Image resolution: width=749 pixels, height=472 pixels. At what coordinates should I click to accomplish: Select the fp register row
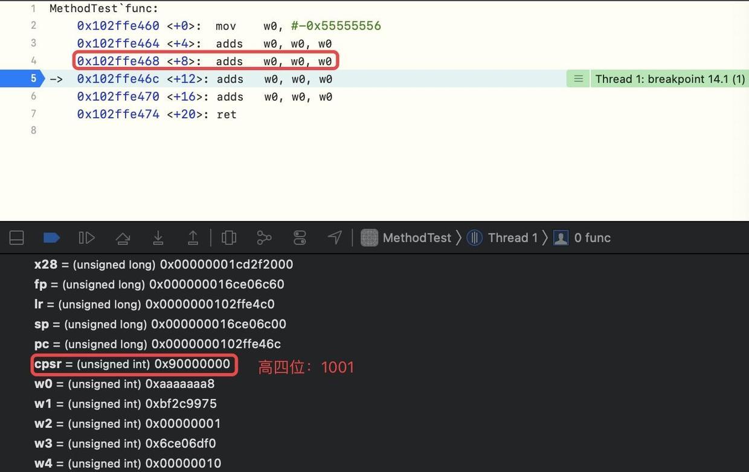click(159, 284)
